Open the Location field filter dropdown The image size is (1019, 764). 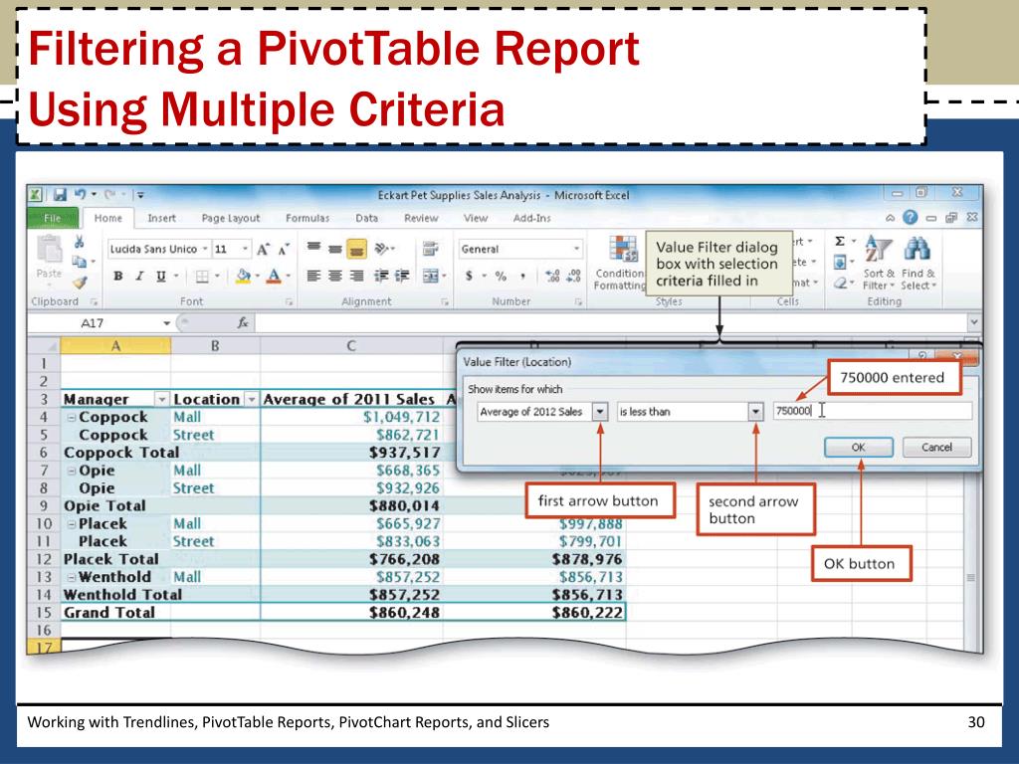coord(251,400)
